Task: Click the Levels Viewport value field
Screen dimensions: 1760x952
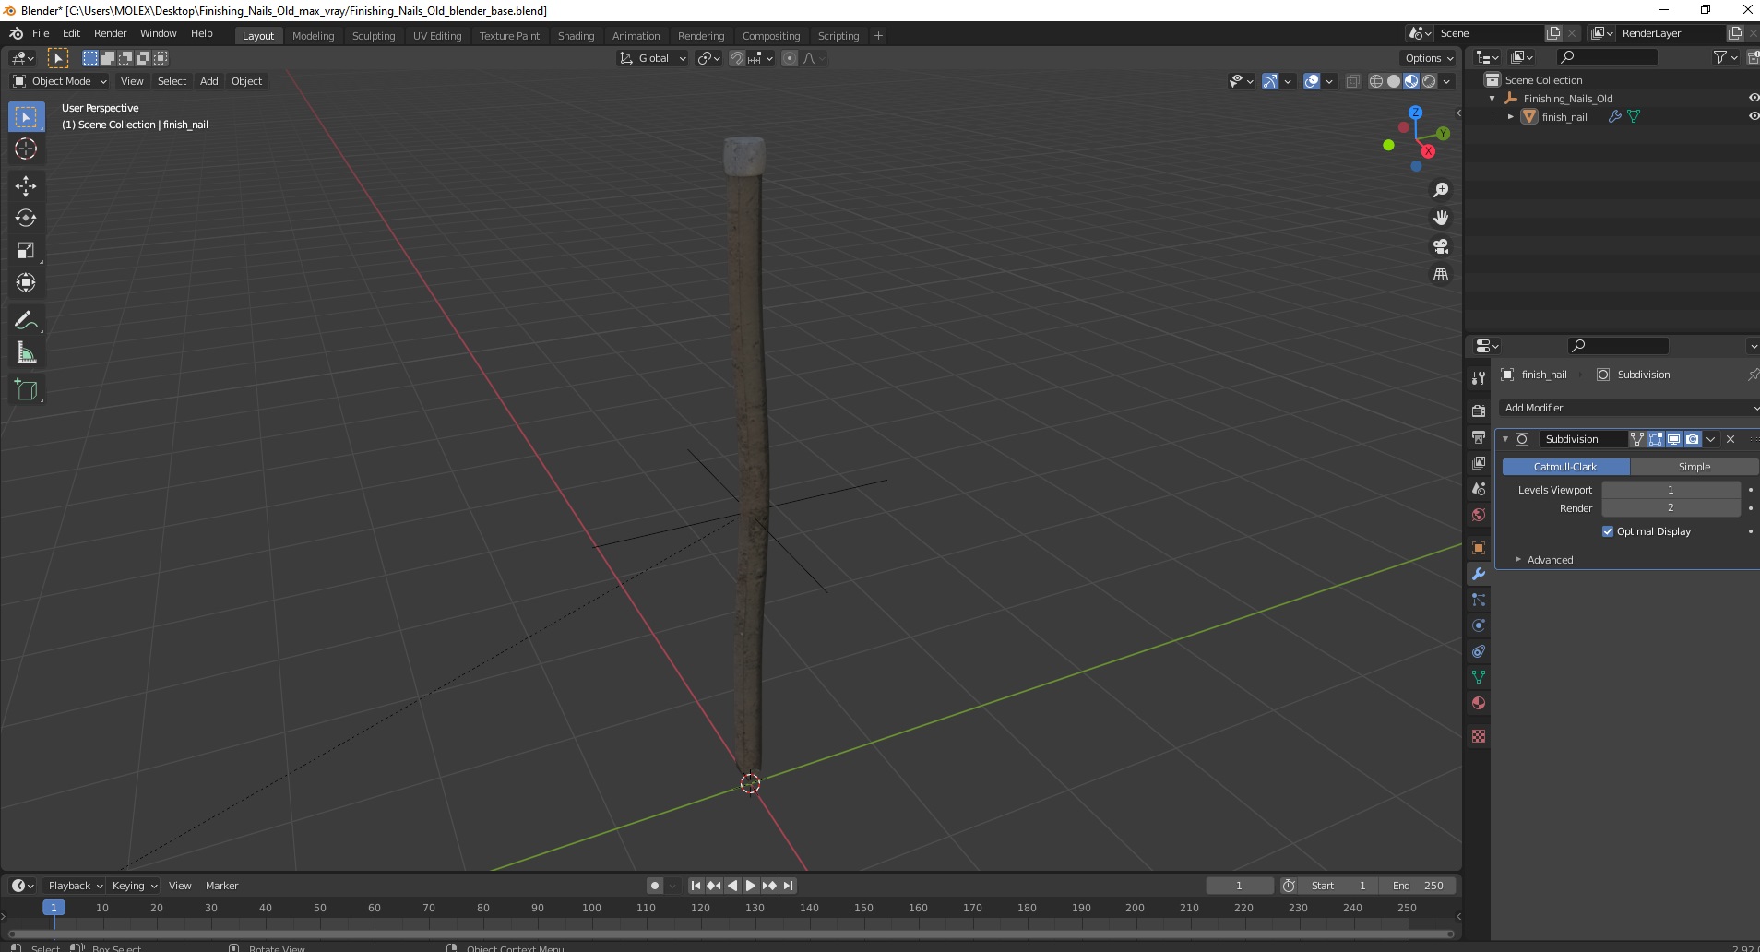Action: [x=1671, y=490]
